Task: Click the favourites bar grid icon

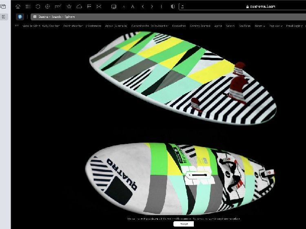Action: pos(17,26)
